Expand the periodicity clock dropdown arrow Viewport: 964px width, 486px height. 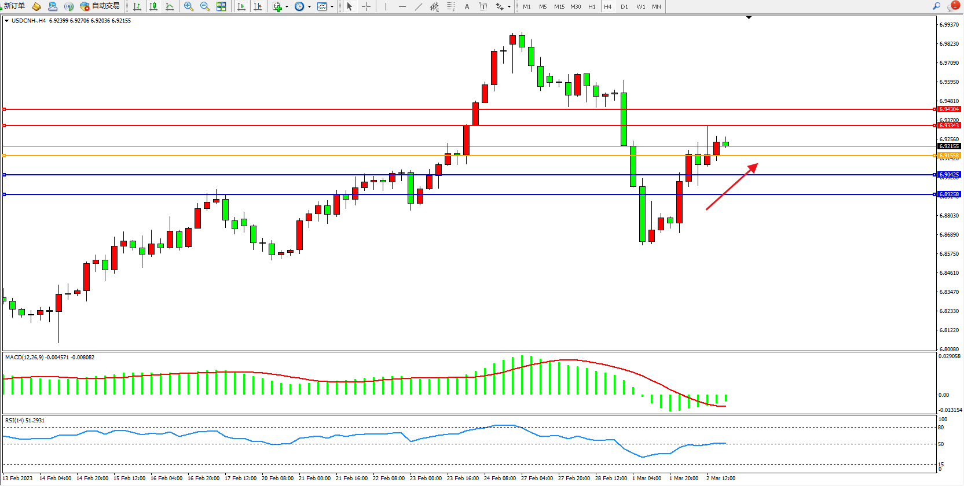309,7
